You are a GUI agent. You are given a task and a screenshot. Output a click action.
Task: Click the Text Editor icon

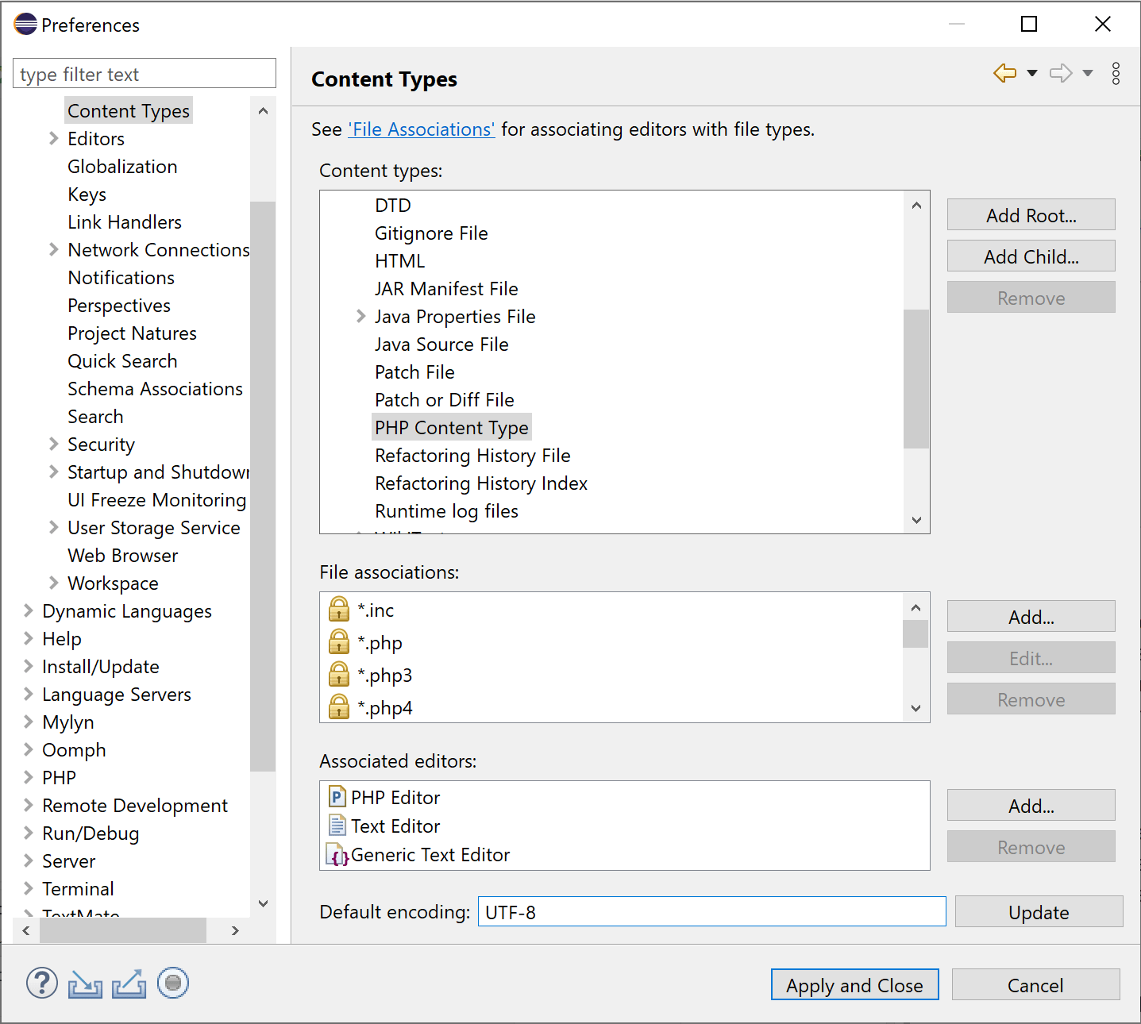(x=337, y=826)
